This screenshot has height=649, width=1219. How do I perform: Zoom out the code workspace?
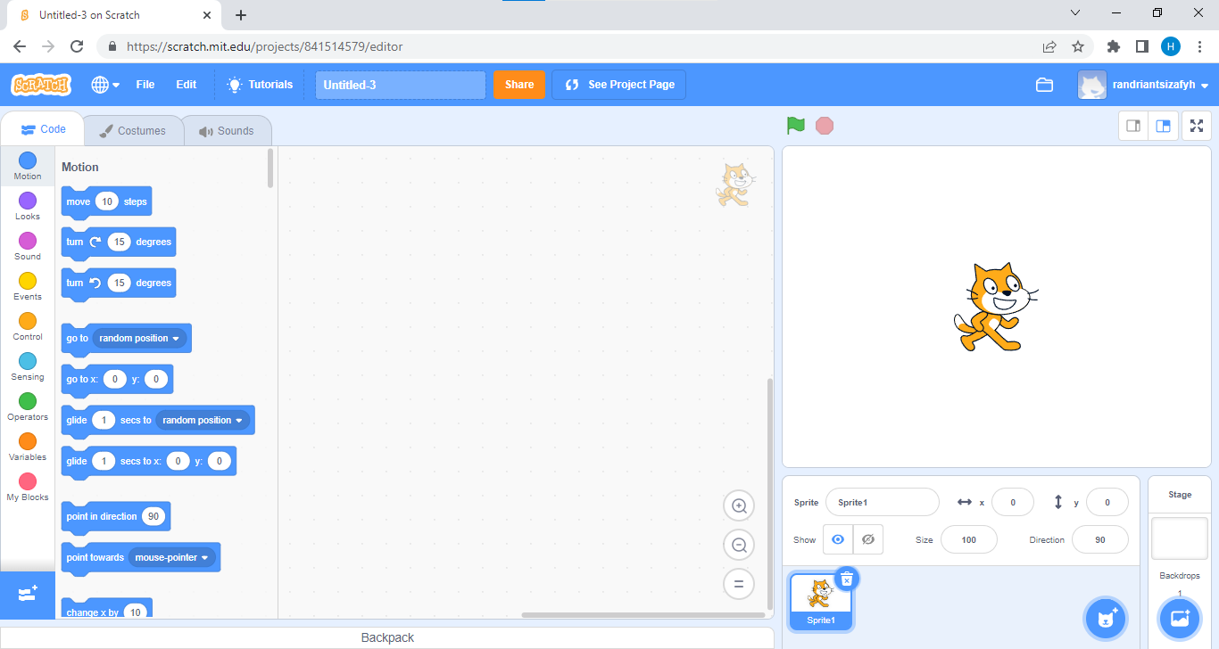point(739,546)
